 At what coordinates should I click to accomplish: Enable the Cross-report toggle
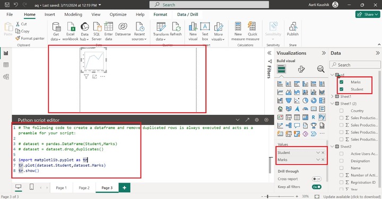[316, 179]
